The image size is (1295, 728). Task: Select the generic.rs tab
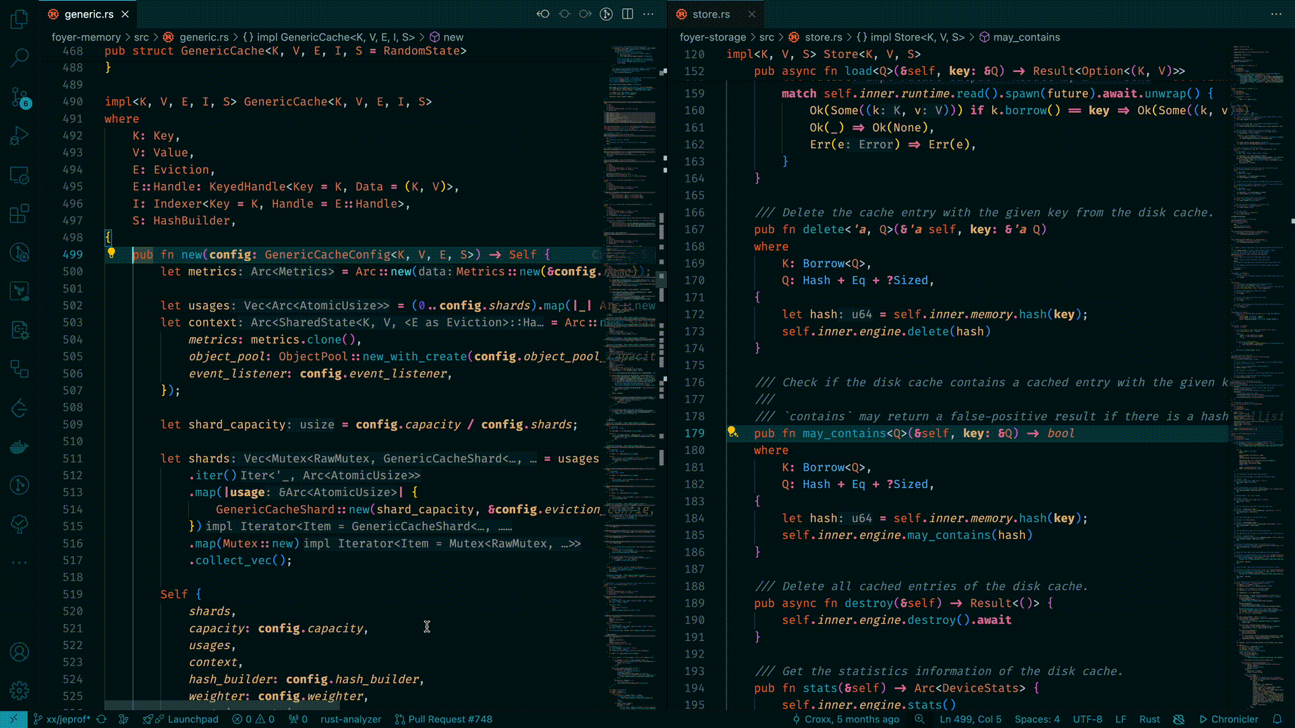pos(88,14)
